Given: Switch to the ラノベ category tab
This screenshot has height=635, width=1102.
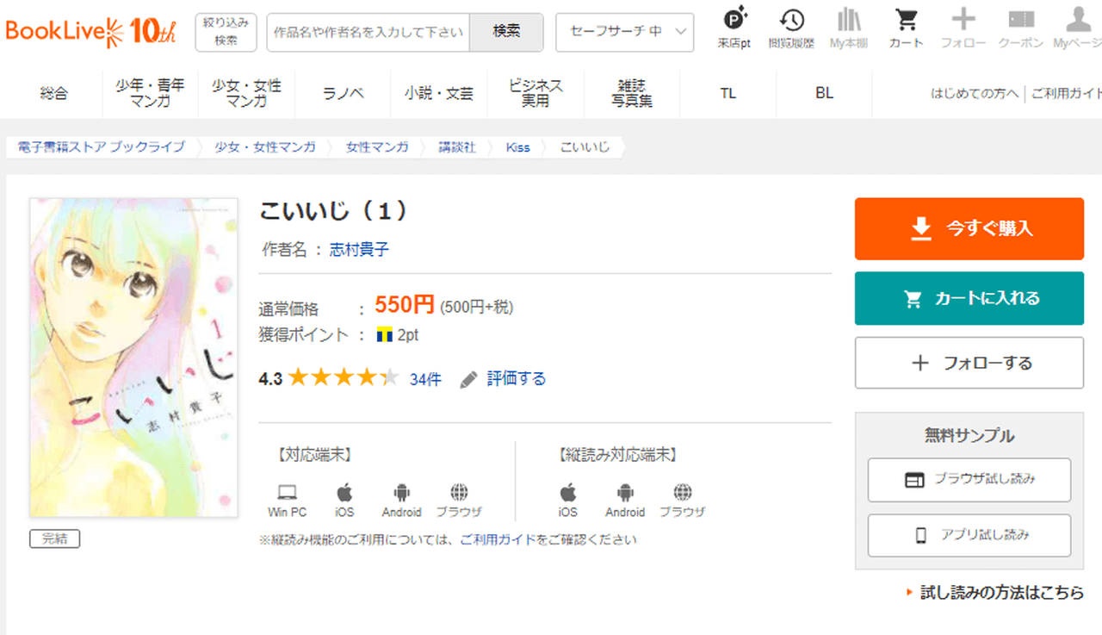Looking at the screenshot, I should click(x=343, y=93).
